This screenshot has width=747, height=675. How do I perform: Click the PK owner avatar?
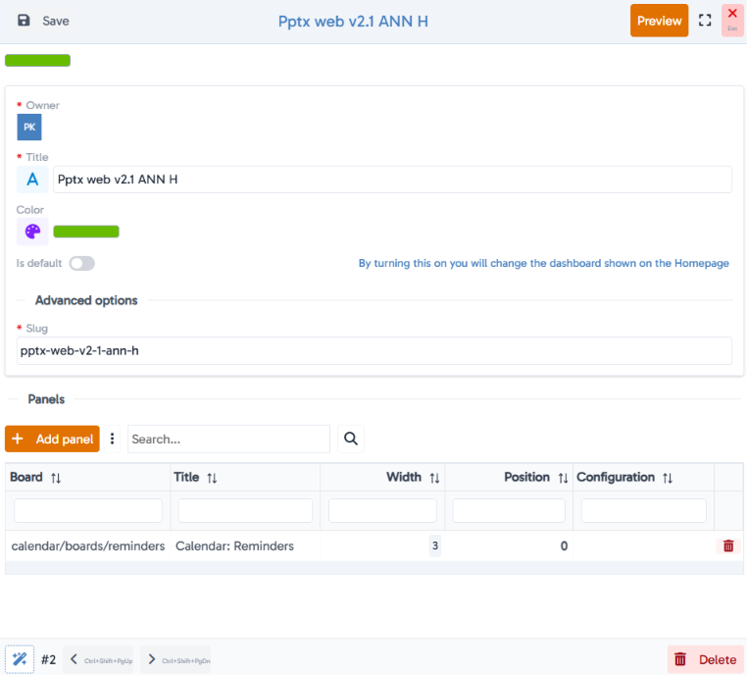(29, 128)
